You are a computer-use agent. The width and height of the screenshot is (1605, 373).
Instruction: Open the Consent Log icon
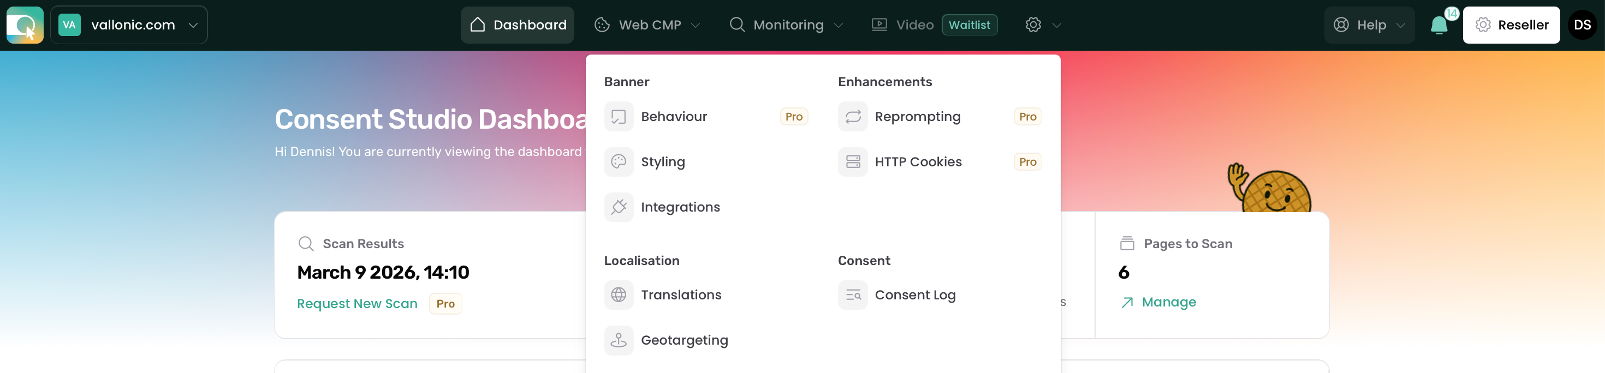tap(852, 294)
